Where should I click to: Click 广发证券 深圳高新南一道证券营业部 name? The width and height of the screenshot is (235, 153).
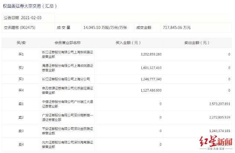click(68, 117)
